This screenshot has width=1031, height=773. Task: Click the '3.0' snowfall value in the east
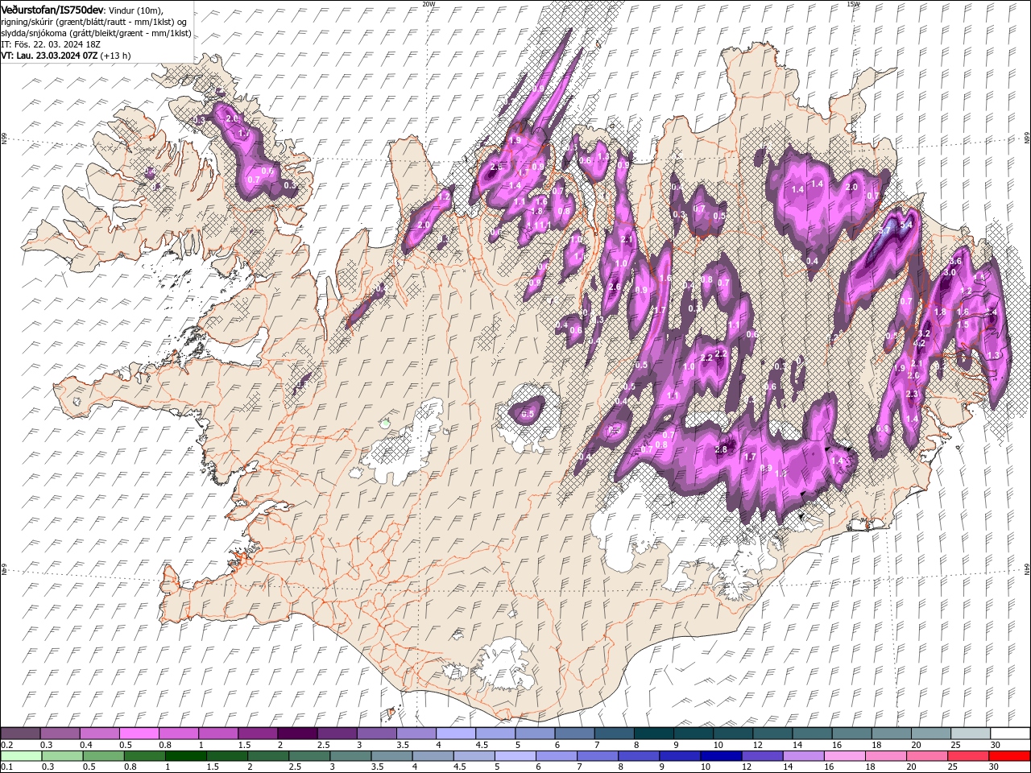[950, 272]
